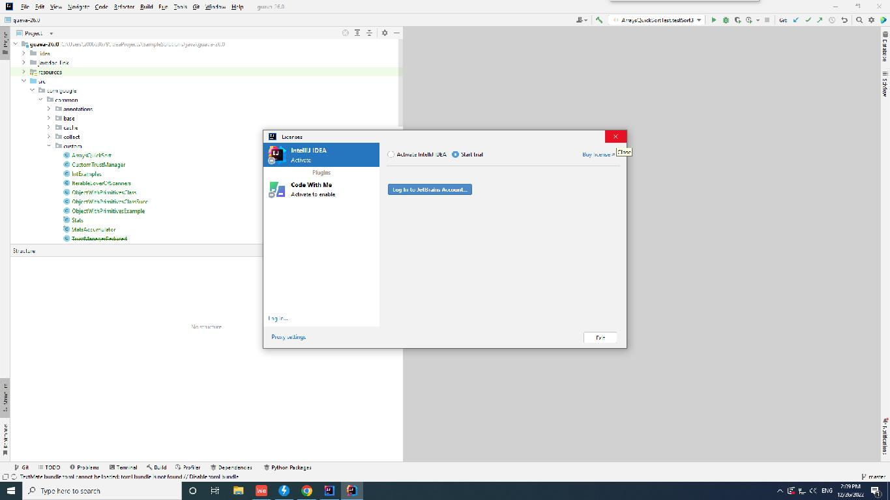The height and width of the screenshot is (500, 890).
Task: Select CustomTrustManager class
Action: [98, 165]
